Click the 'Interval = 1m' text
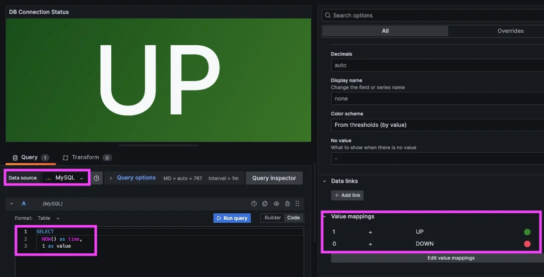The image size is (544, 277). coord(223,178)
